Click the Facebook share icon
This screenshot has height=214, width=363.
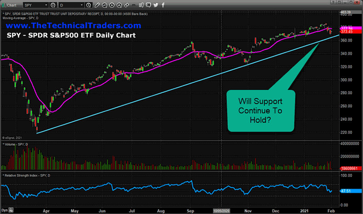tap(163, 5)
